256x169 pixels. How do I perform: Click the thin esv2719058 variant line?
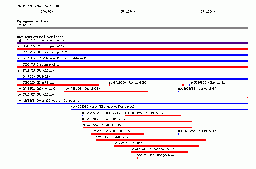146,85
